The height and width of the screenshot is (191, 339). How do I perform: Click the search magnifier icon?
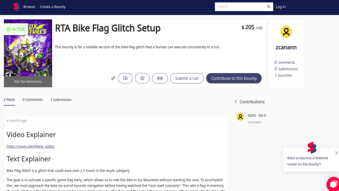tap(269, 7)
